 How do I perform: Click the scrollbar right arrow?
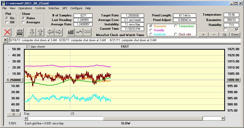point(223,118)
